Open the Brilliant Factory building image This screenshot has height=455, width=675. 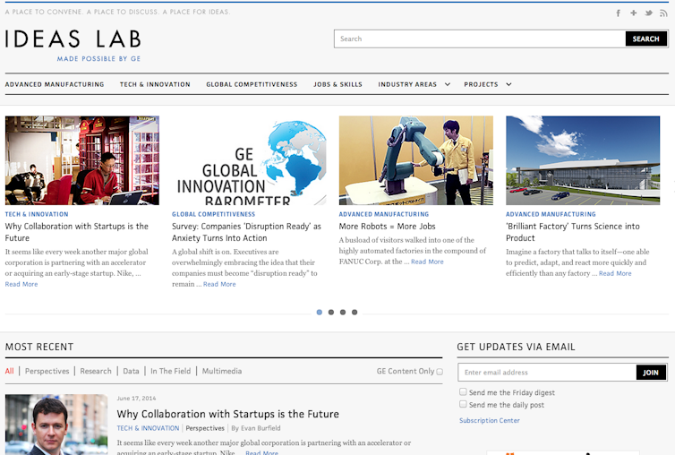pyautogui.click(x=583, y=160)
